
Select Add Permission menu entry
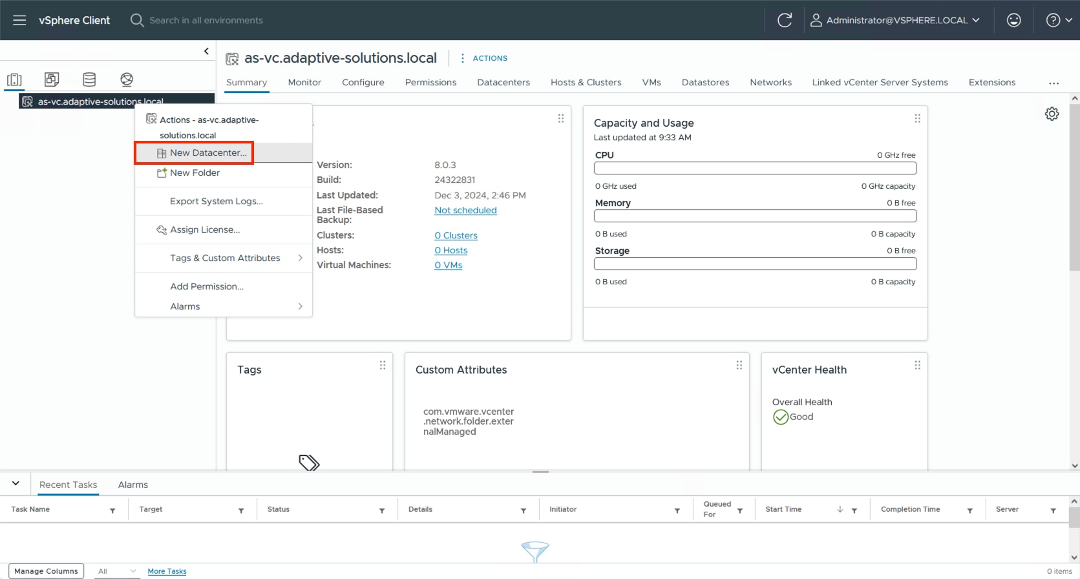[224, 286]
